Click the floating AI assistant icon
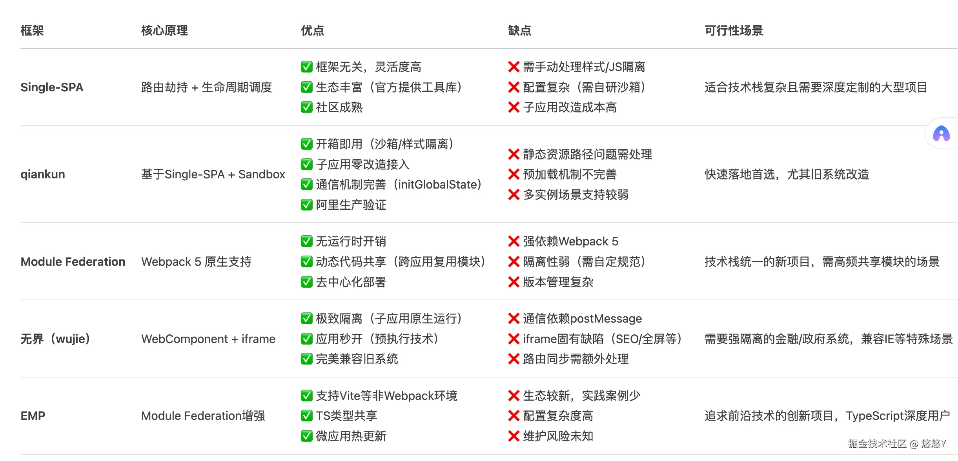 [941, 134]
